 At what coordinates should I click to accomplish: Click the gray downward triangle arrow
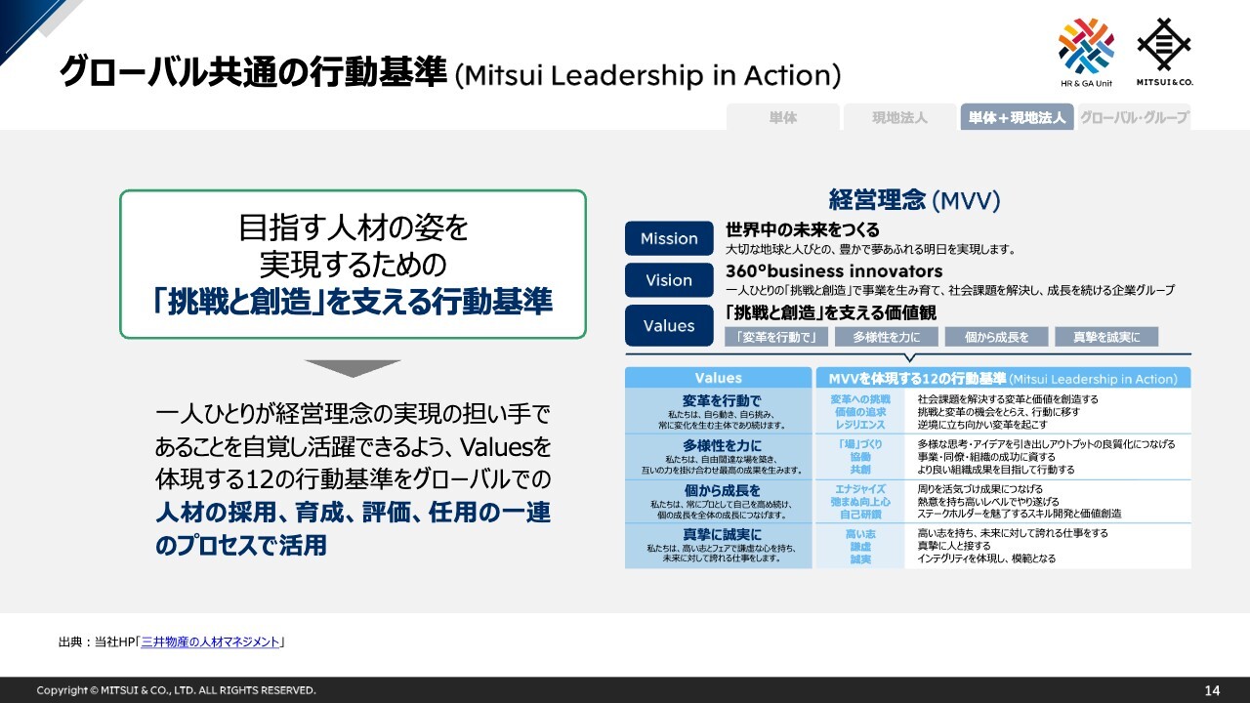353,368
